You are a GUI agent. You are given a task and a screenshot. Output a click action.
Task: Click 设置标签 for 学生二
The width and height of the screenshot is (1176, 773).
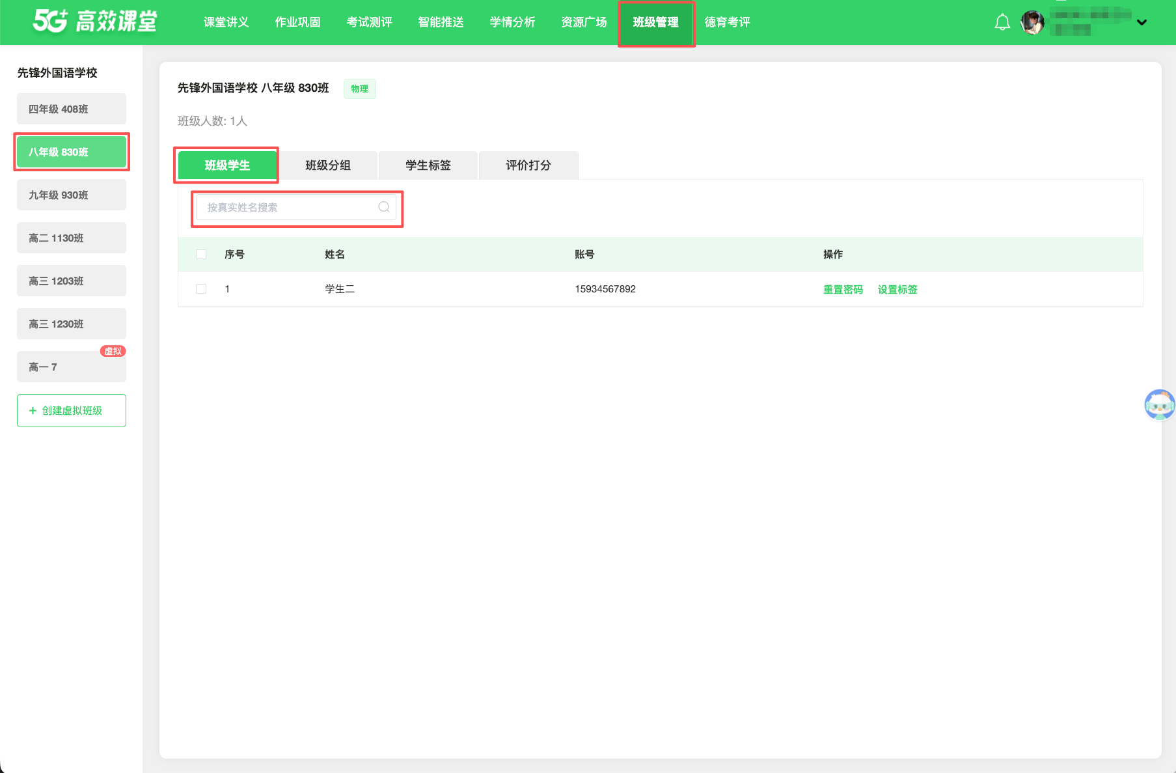click(x=898, y=289)
